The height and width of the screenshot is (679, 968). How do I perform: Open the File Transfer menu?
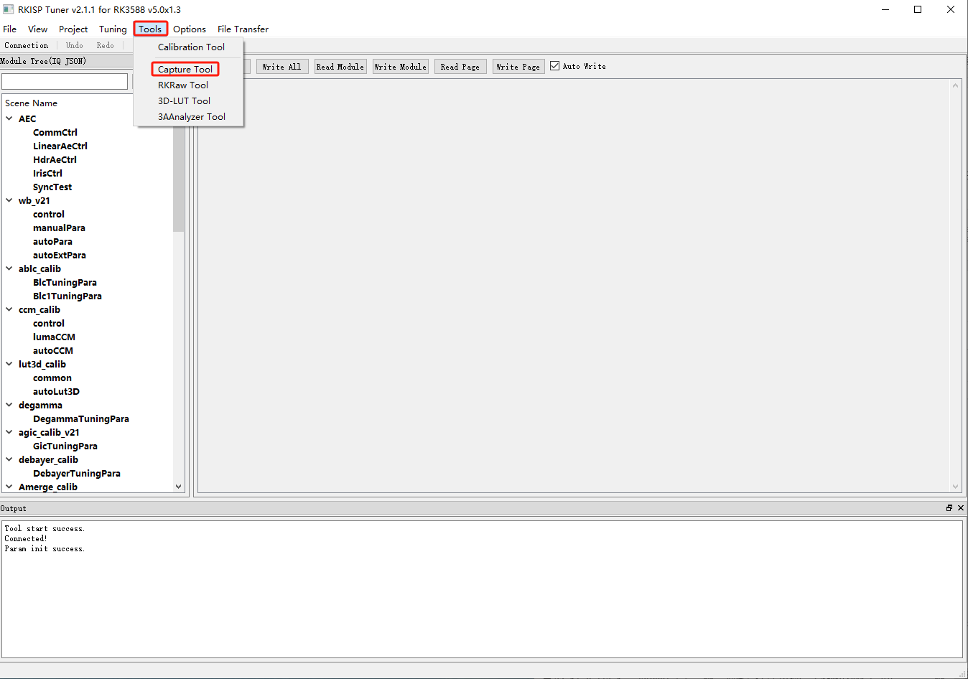pos(243,29)
